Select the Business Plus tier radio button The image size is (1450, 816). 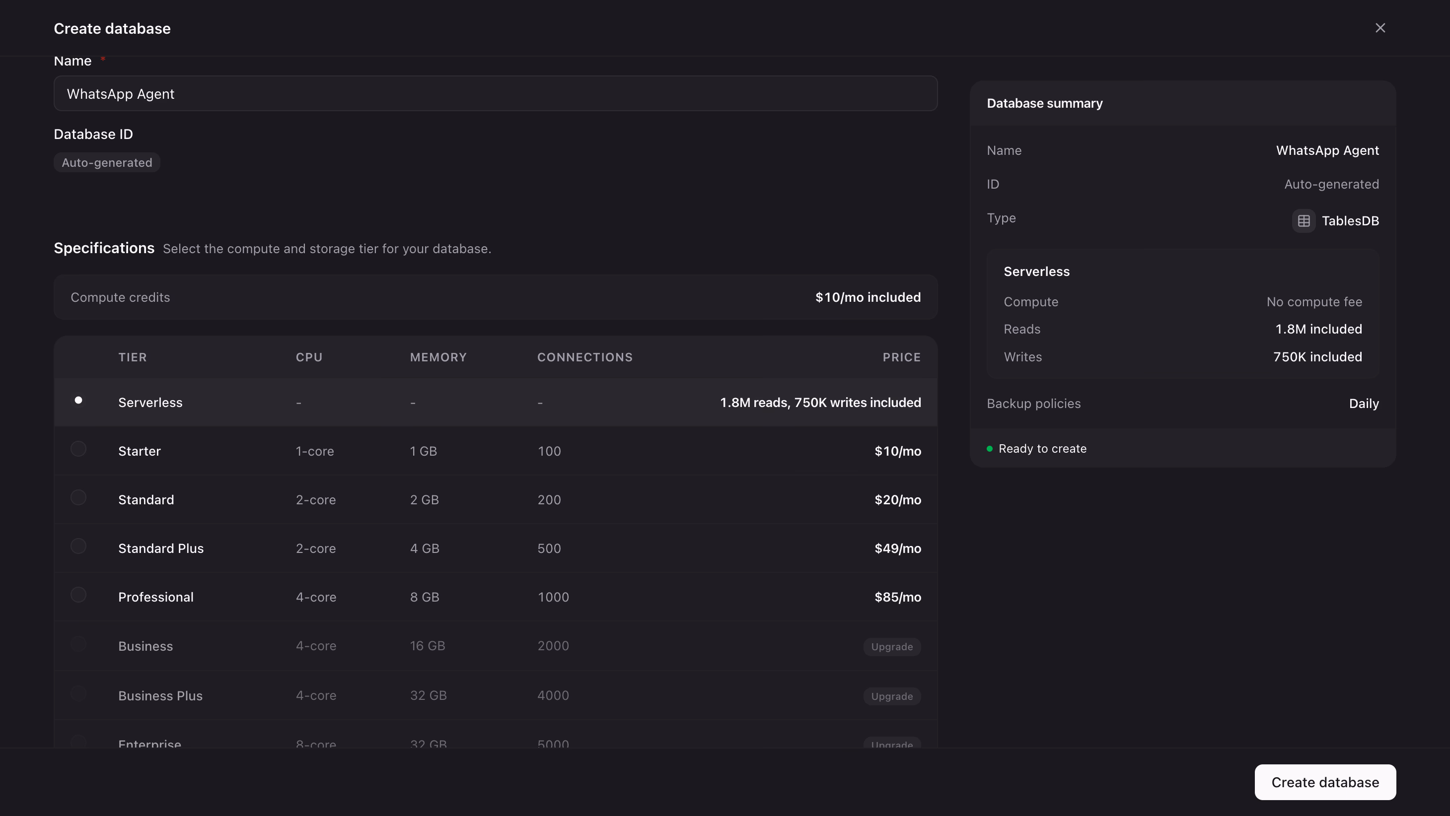(78, 693)
